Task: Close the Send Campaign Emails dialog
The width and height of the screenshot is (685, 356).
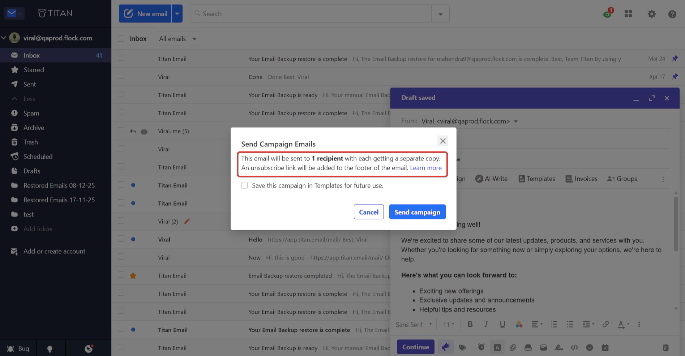Action: coord(443,141)
